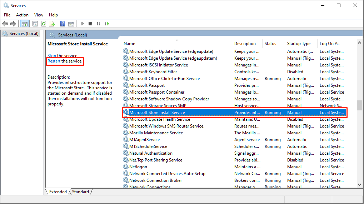Click the Forward arrow toolbar icon
Image resolution: width=364 pixels, height=204 pixels.
tap(13, 24)
